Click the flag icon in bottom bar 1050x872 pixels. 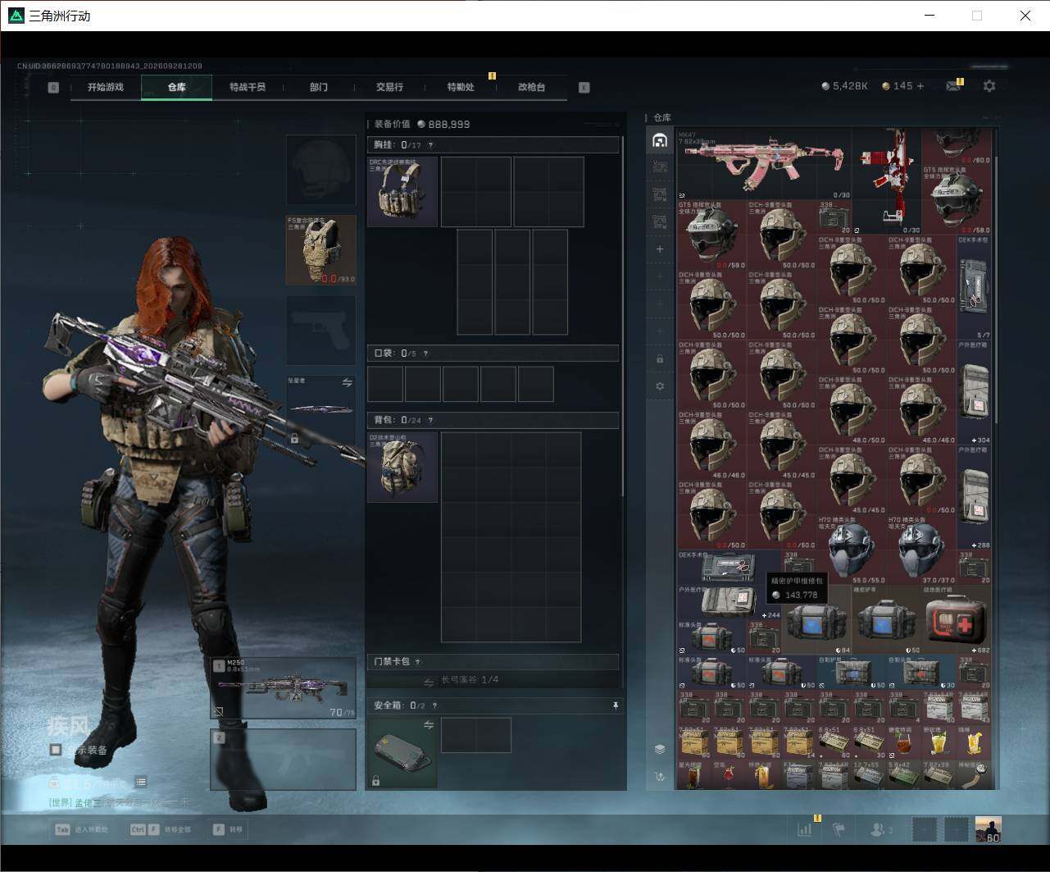839,829
